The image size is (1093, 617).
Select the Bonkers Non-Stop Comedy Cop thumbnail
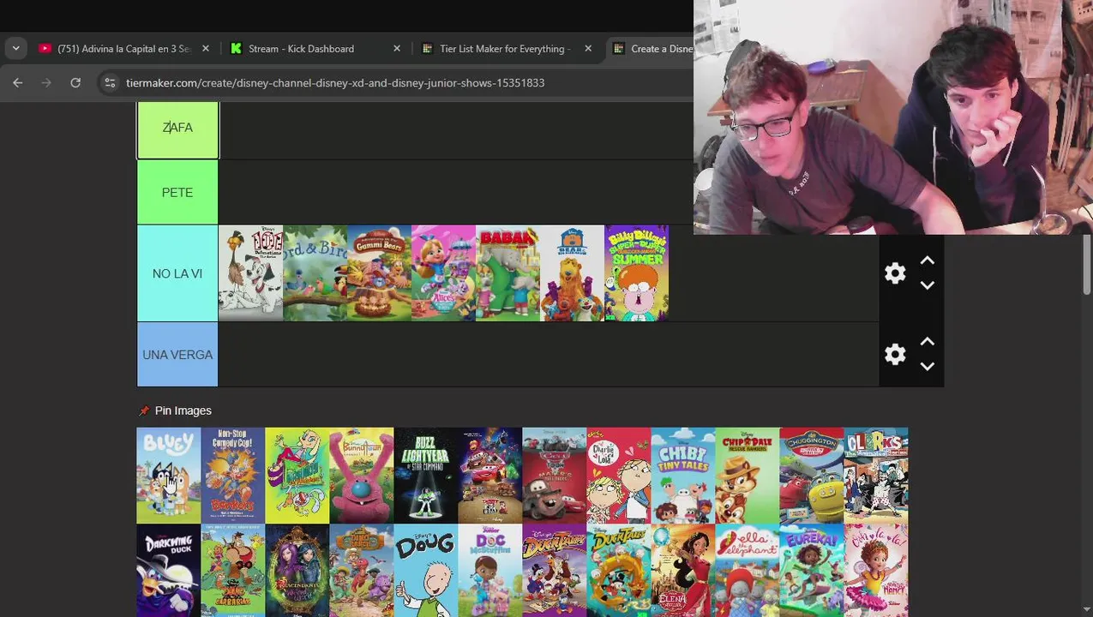point(233,476)
